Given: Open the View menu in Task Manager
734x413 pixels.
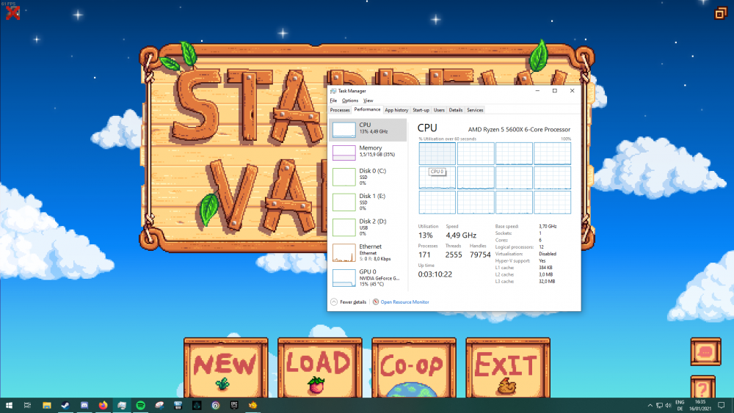Looking at the screenshot, I should pos(368,100).
